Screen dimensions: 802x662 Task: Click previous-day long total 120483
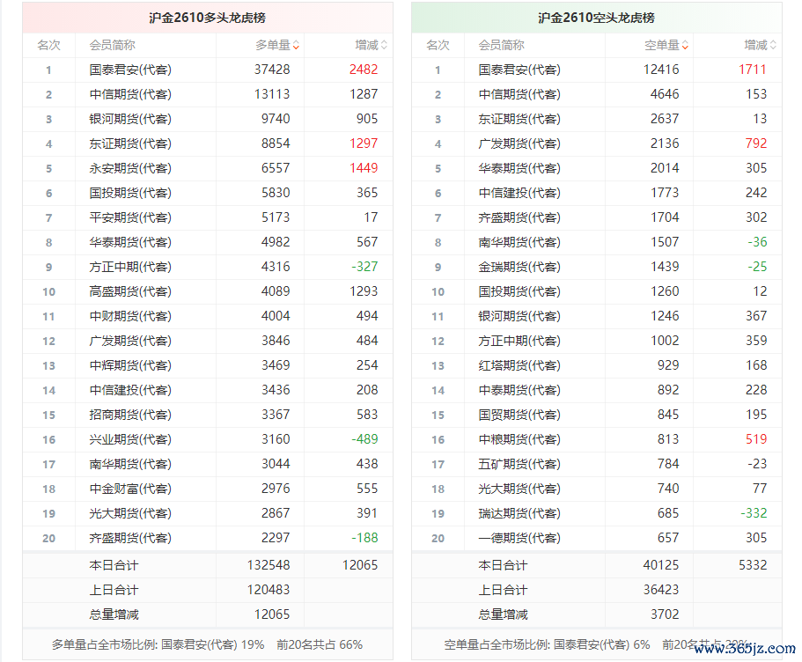click(x=269, y=590)
